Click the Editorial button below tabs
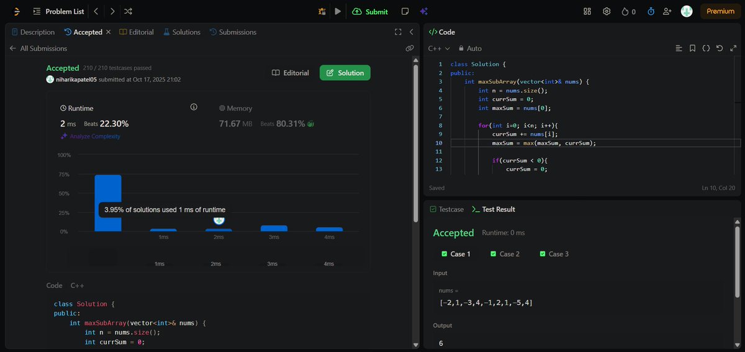 click(290, 73)
